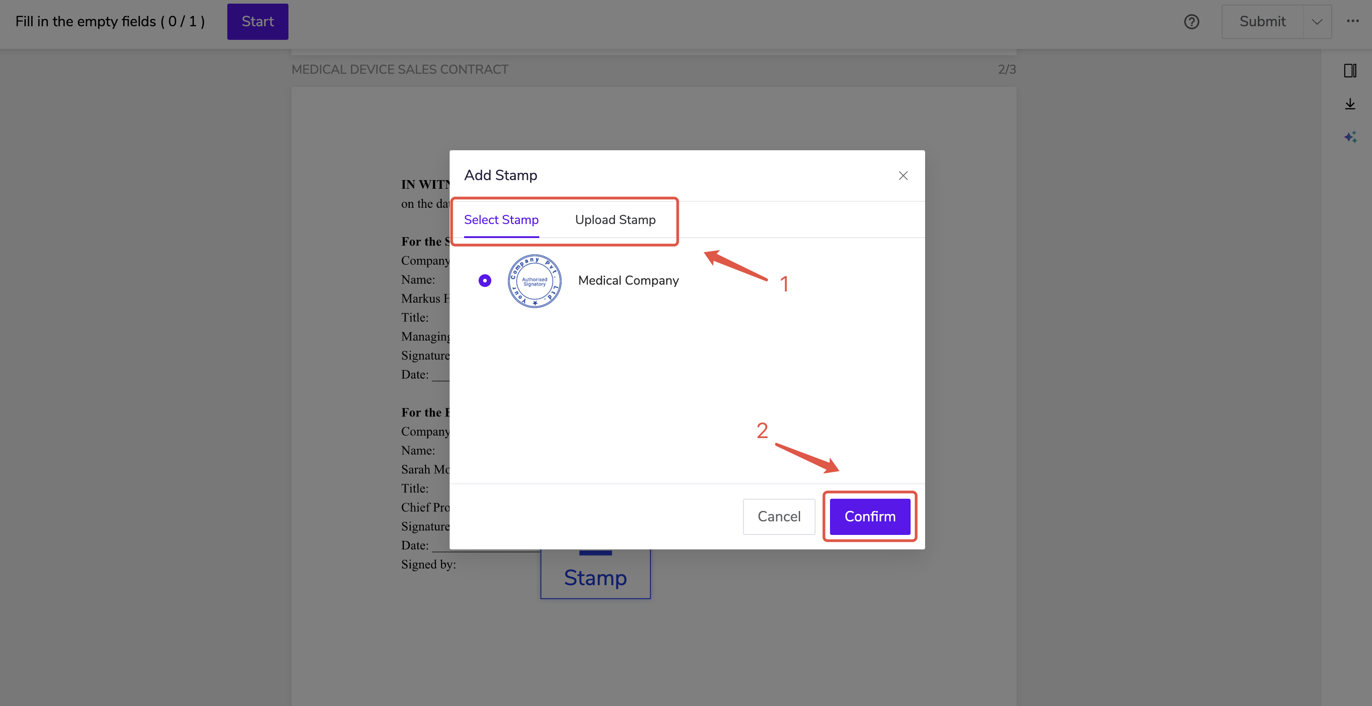Click the help question mark icon
The width and height of the screenshot is (1372, 706).
1191,22
